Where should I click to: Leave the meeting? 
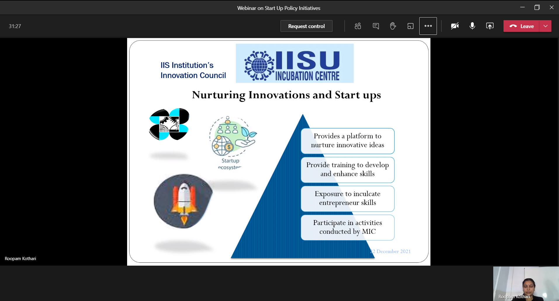coord(522,26)
